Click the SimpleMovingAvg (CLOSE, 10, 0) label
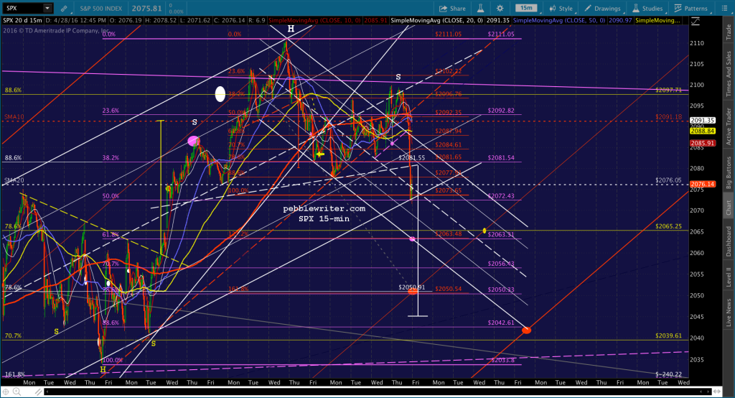 tap(314, 21)
